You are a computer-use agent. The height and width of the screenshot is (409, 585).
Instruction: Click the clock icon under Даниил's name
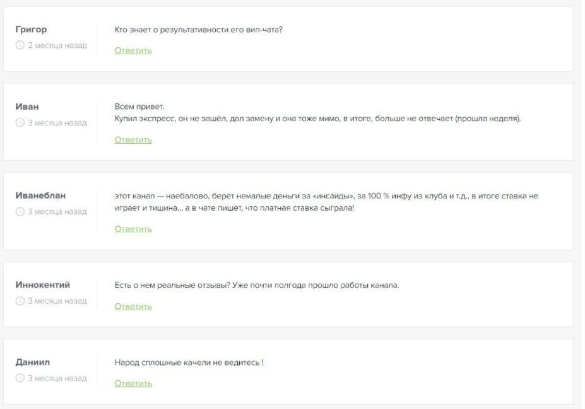[20, 378]
